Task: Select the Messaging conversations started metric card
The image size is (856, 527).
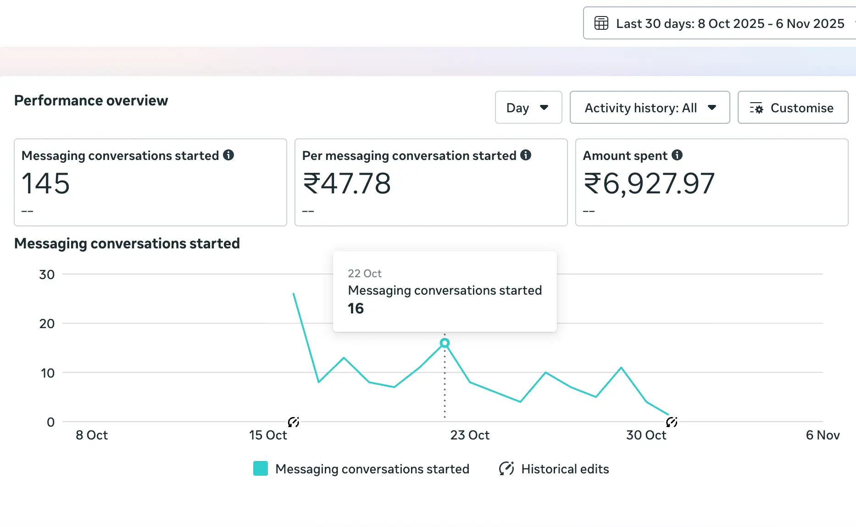Action: (x=150, y=182)
